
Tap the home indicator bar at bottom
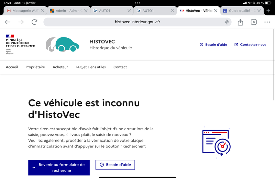tap(137, 177)
